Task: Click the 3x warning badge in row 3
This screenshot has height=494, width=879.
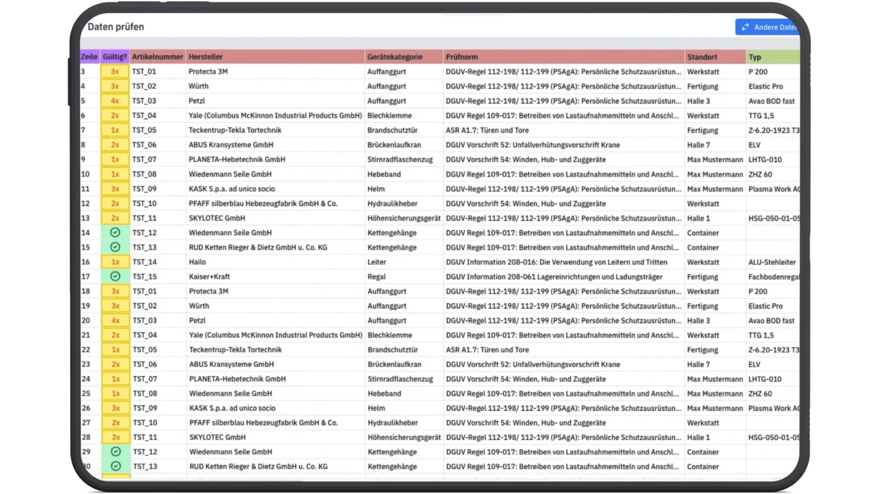Action: tap(115, 71)
